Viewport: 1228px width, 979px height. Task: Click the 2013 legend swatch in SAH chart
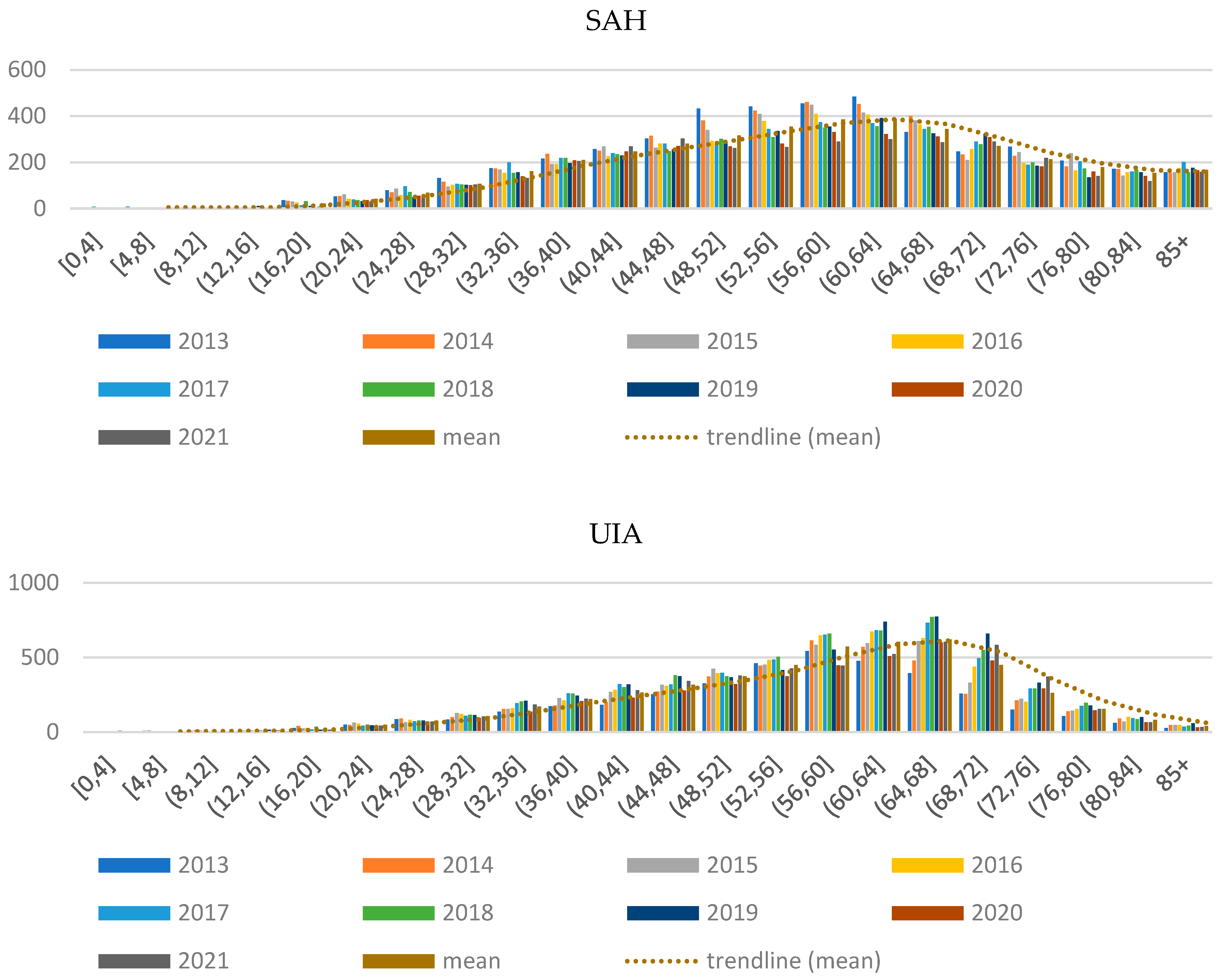click(134, 341)
